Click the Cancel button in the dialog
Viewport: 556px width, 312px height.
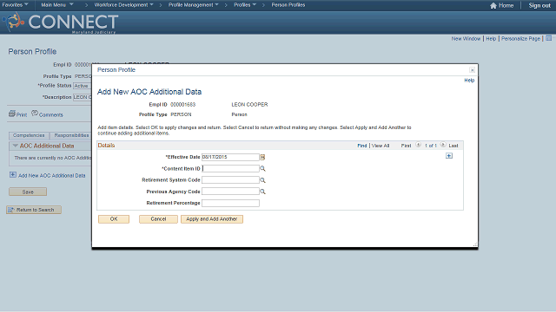[158, 219]
